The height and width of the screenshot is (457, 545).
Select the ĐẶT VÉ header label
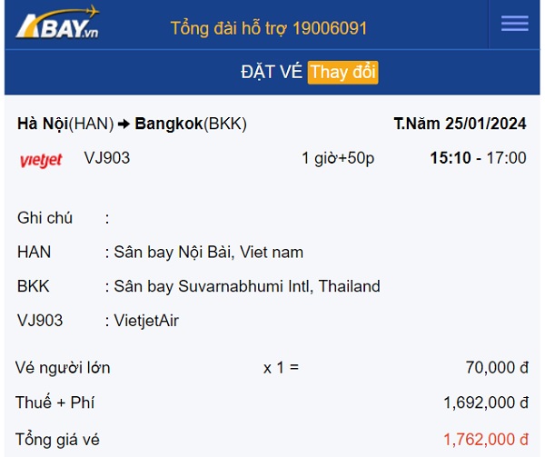pyautogui.click(x=272, y=72)
